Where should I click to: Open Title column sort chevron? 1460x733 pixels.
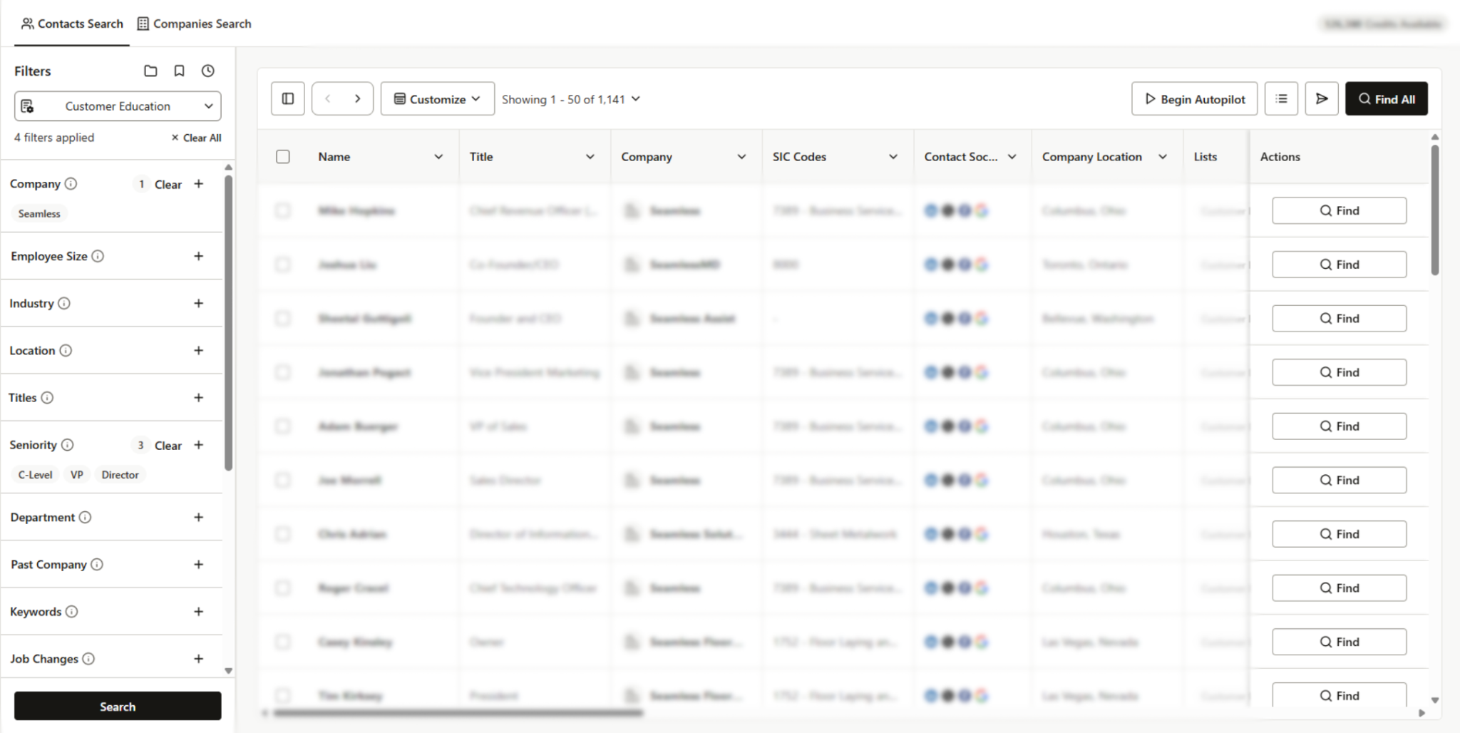click(590, 156)
